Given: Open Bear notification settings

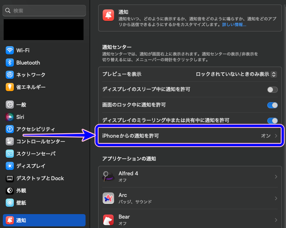Looking at the screenshot, I should click(x=190, y=219).
